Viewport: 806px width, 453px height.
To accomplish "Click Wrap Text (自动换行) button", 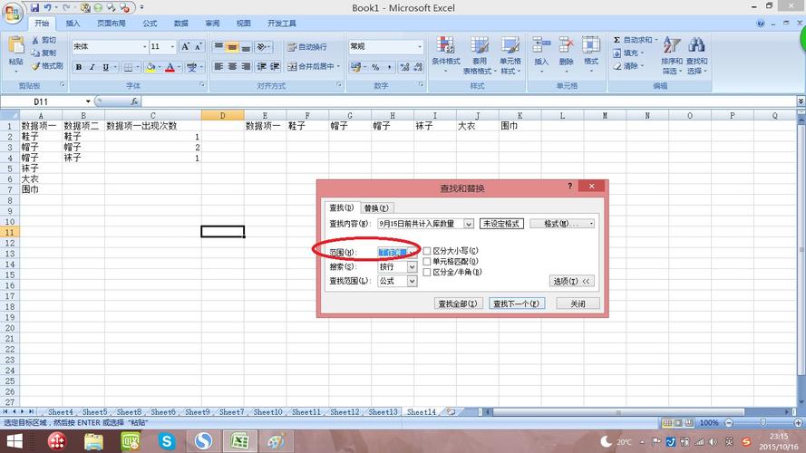I will [x=306, y=47].
